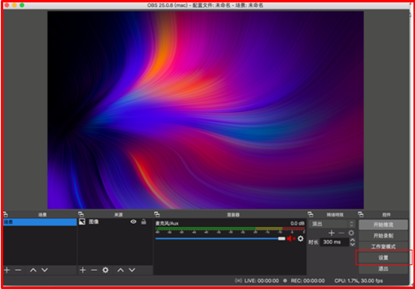The width and height of the screenshot is (415, 289).
Task: Move the scene down in Scenes list
Action: tap(45, 270)
